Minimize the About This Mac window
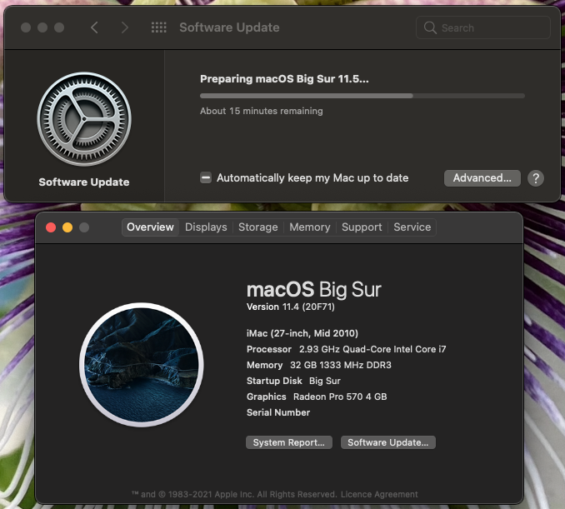The width and height of the screenshot is (565, 509). coord(67,227)
